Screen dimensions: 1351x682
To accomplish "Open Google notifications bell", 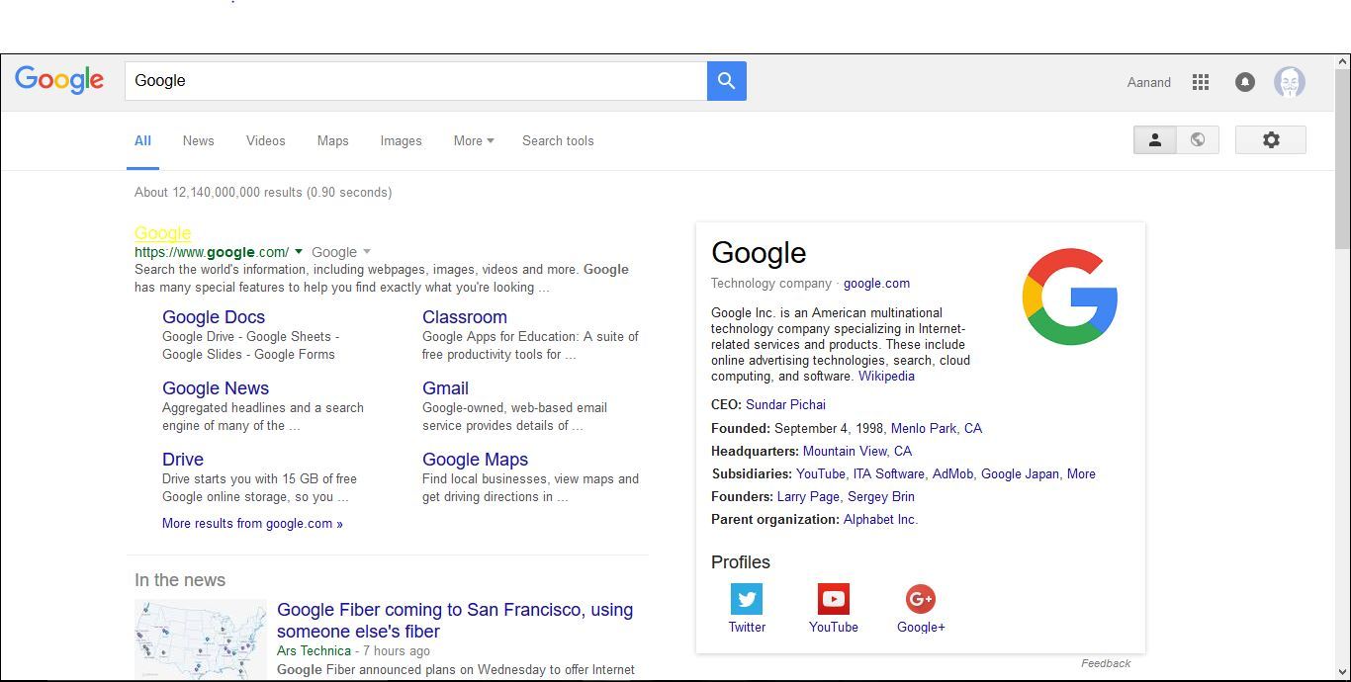I will pos(1245,82).
